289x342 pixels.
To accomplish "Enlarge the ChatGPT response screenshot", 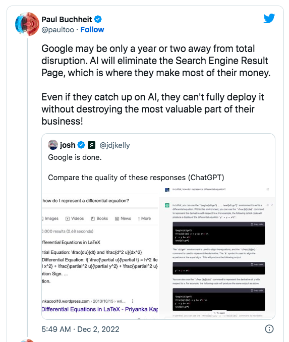I will click(x=217, y=252).
